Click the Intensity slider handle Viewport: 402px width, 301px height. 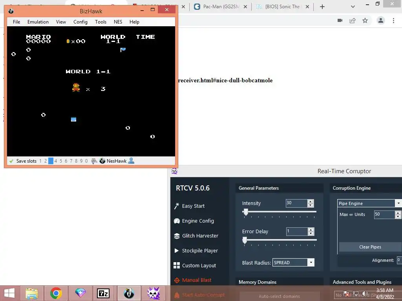click(246, 212)
